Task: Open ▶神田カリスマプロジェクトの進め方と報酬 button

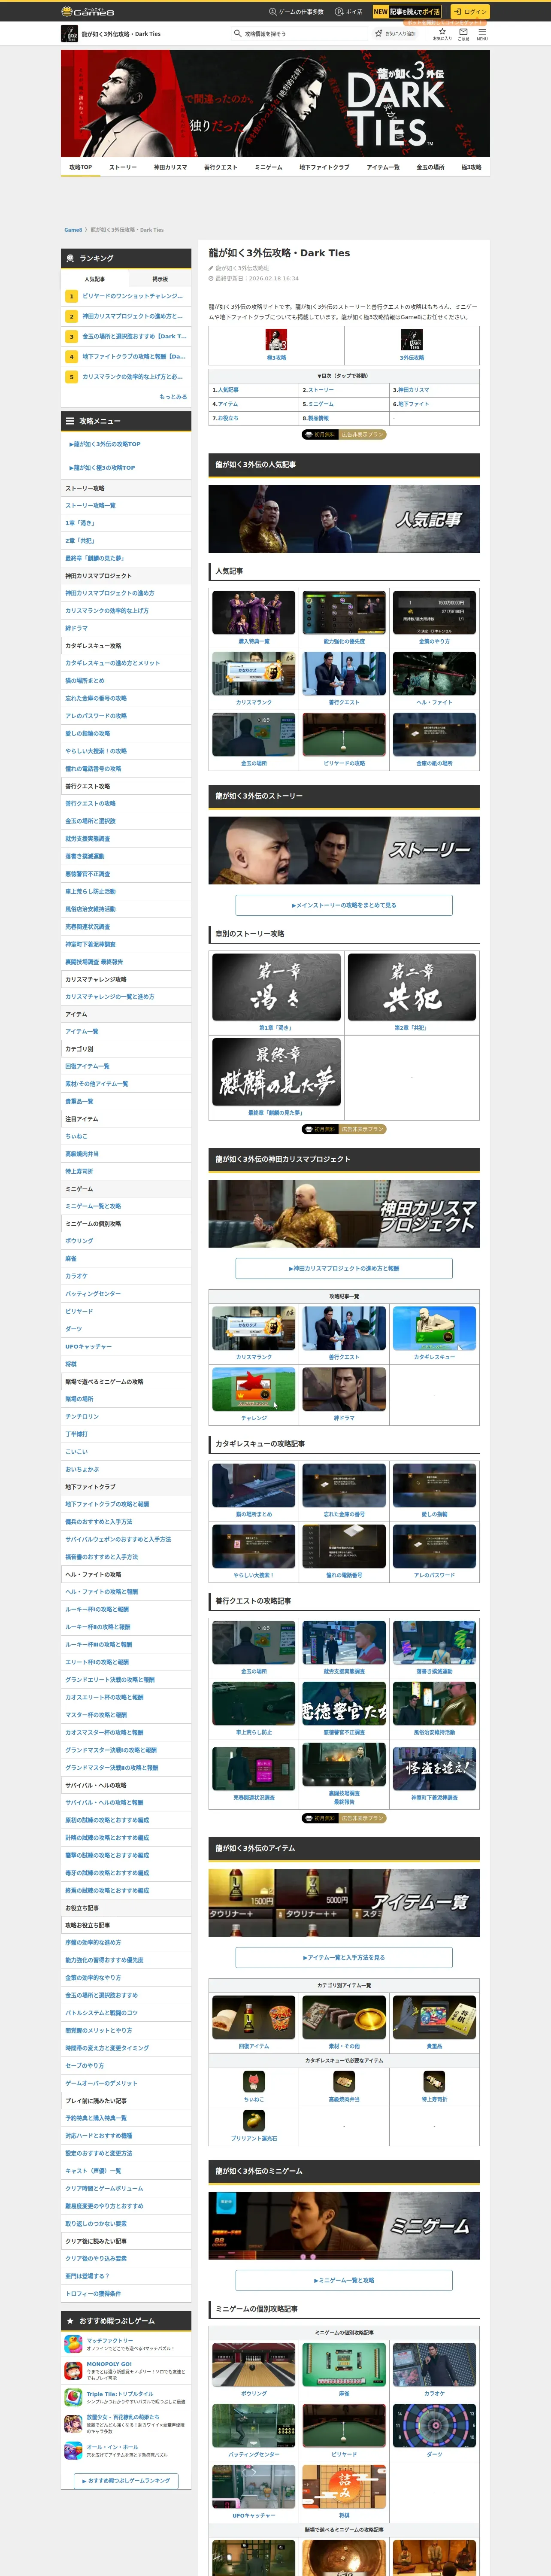Action: click(344, 1268)
